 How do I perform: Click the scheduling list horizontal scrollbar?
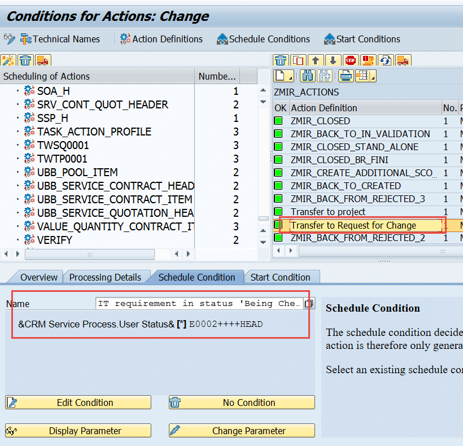tap(89, 254)
